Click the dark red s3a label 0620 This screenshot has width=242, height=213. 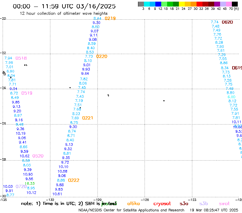click(x=227, y=22)
